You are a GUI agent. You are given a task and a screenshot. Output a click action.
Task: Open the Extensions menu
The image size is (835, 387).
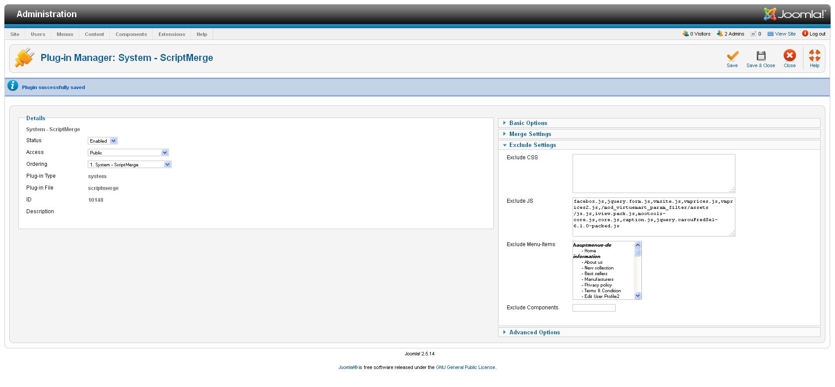coord(172,34)
